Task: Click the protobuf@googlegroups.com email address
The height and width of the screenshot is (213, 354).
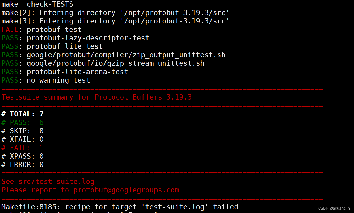Action: [x=126, y=190]
